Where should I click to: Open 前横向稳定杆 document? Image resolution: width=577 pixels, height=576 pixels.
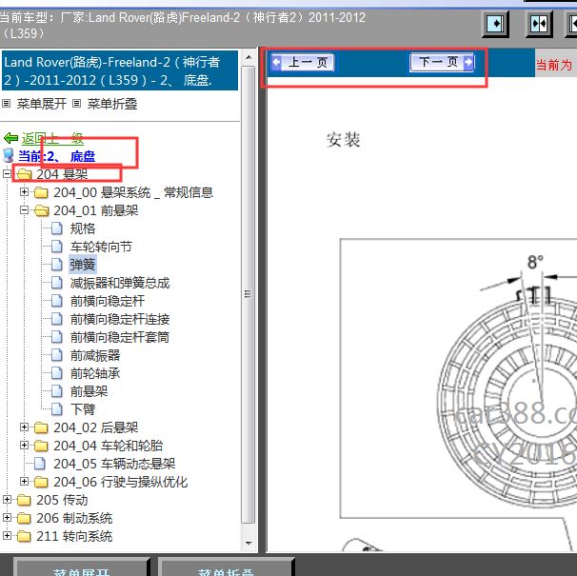108,301
